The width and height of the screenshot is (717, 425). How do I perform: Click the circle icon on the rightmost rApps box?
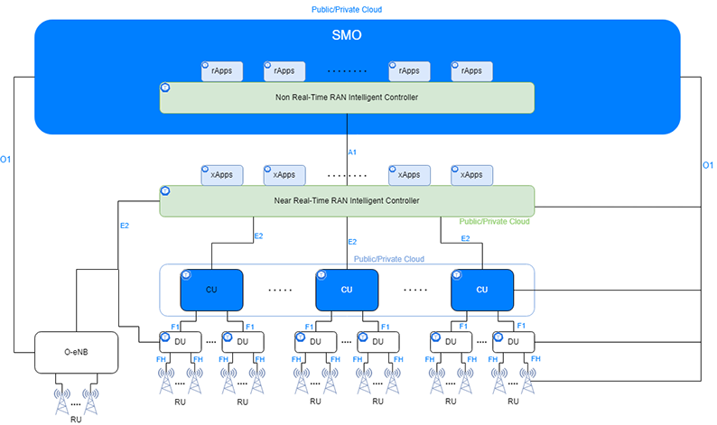[x=455, y=65]
